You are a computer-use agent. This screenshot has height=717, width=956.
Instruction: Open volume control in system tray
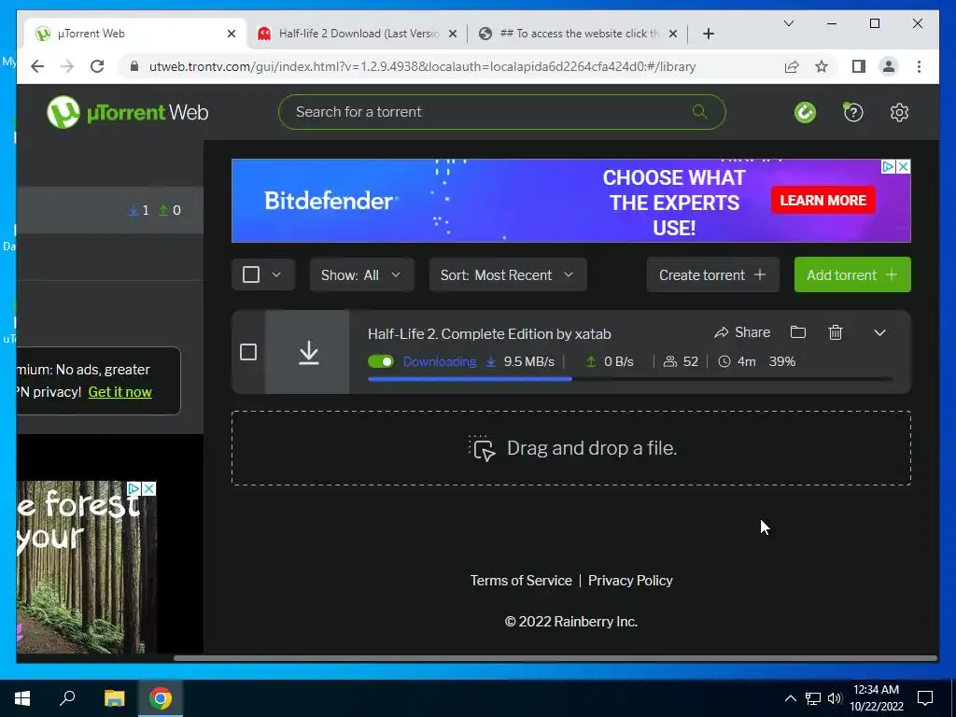tap(835, 698)
